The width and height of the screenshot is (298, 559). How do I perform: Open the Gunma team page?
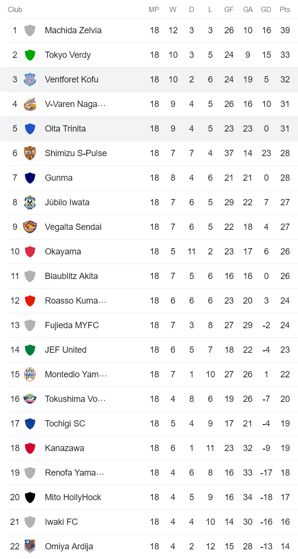coord(58,177)
